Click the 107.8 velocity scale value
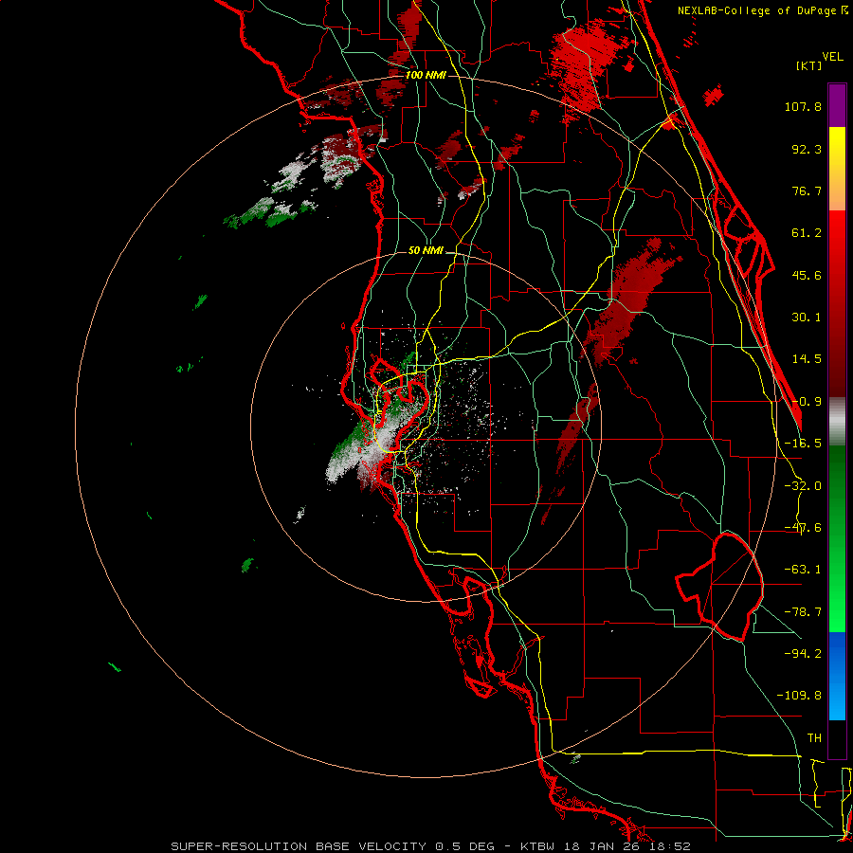853x853 pixels. click(803, 106)
